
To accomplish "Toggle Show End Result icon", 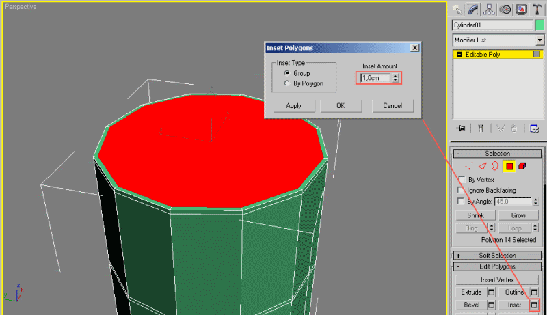I will (481, 128).
